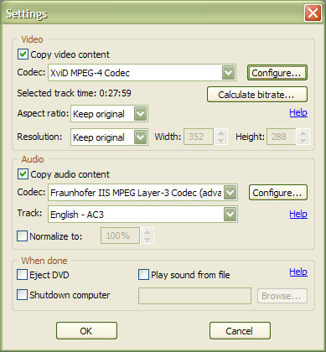Click the Normalize percentage field
Image resolution: width=326 pixels, height=352 pixels.
(x=120, y=236)
